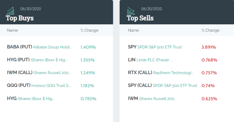Click the rising bar chart icon beside Top Buys
Viewport: 234px width, 122px height.
pyautogui.click(x=10, y=11)
